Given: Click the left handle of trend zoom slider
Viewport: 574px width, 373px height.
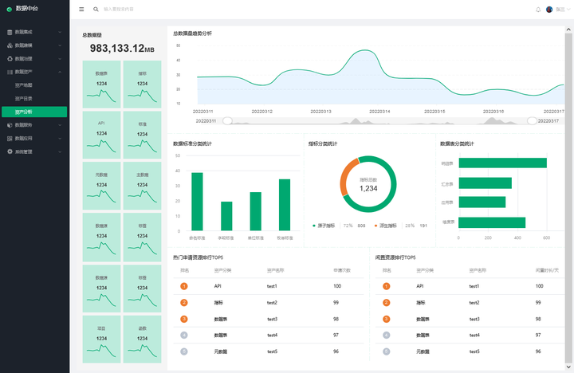Looking at the screenshot, I should point(227,121).
